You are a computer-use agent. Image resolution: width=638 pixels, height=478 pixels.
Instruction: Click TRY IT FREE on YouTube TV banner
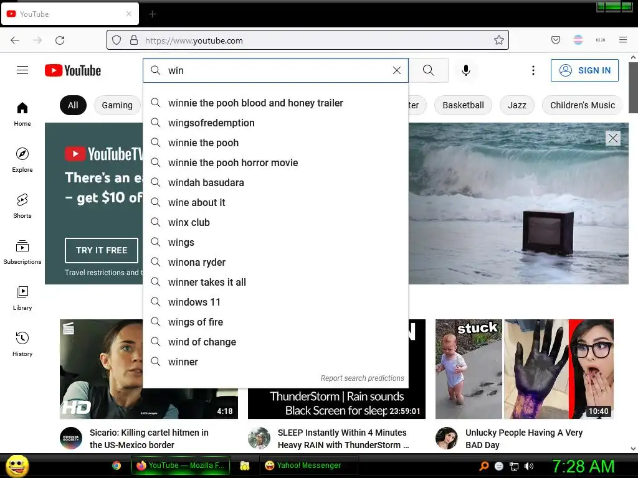point(102,250)
